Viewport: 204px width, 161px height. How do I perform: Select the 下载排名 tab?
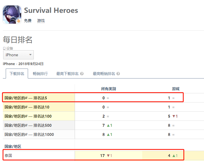(x=17, y=74)
